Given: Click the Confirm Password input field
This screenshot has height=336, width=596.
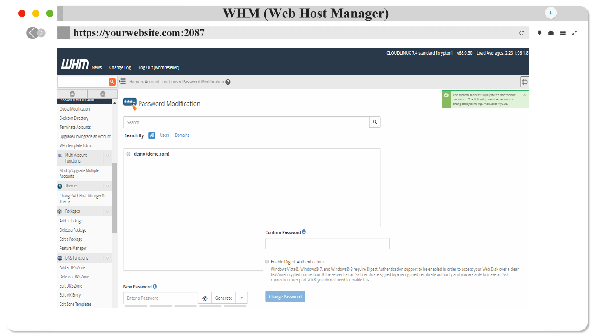Looking at the screenshot, I should coord(327,243).
